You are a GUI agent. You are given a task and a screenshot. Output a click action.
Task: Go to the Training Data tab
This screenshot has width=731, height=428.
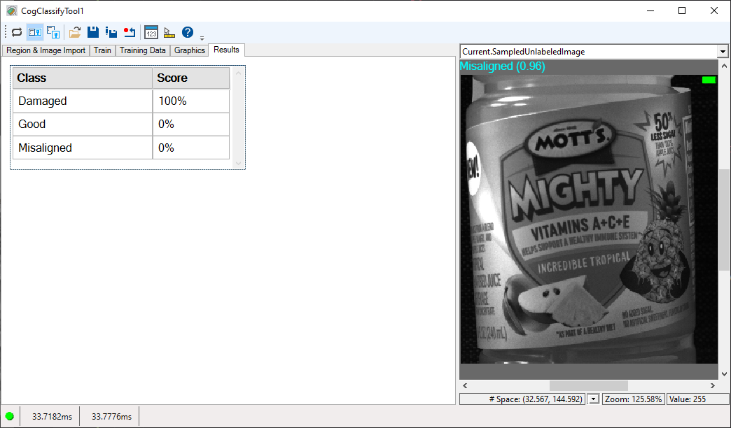tap(143, 50)
